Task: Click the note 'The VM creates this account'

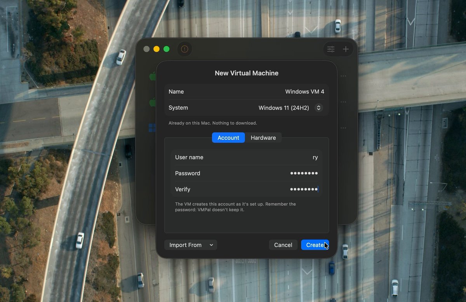Action: [x=235, y=207]
